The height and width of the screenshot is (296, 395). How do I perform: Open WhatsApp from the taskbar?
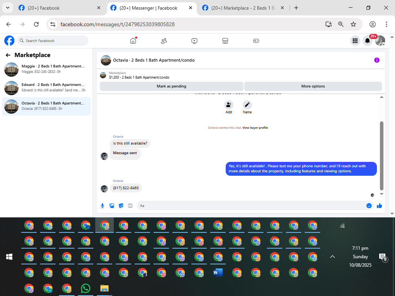pyautogui.click(x=86, y=288)
